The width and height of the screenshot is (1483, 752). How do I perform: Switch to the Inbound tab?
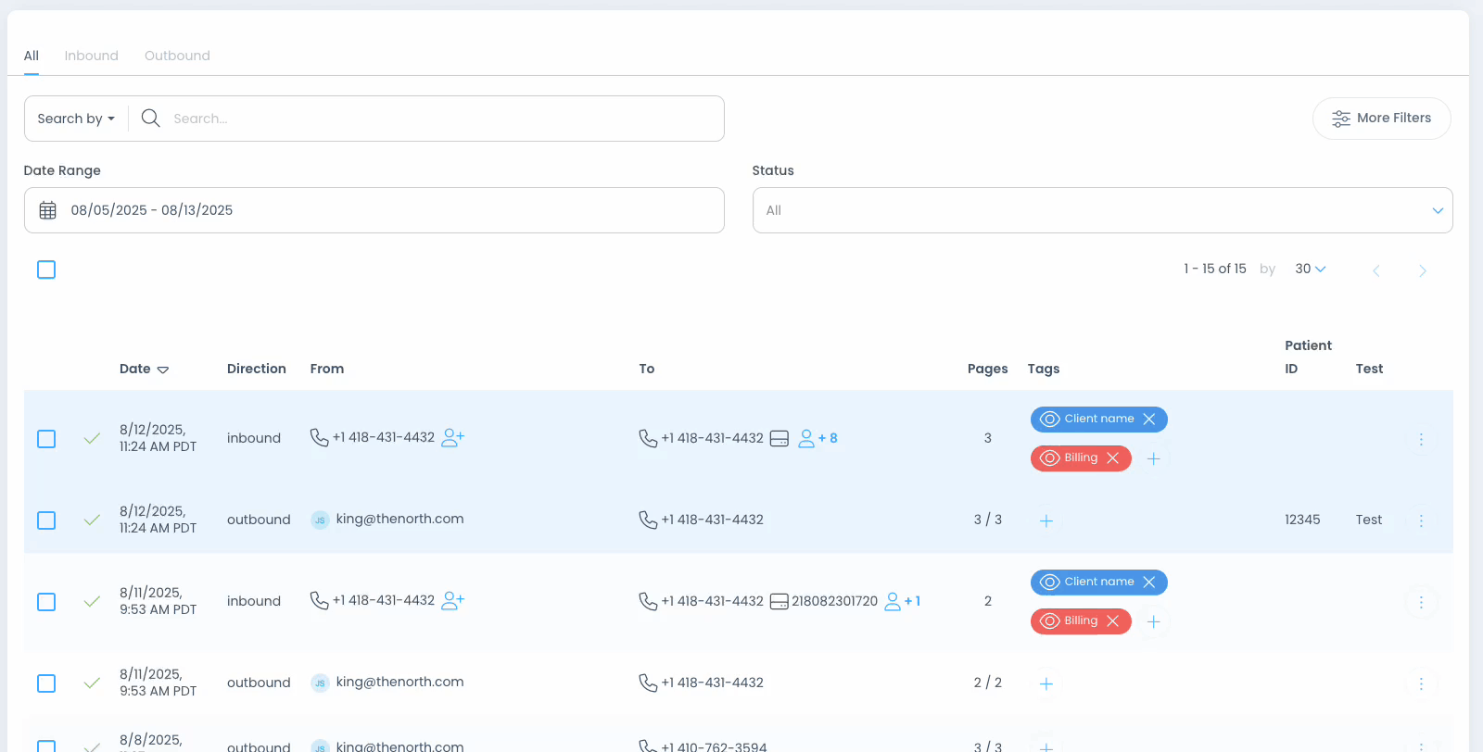91,56
